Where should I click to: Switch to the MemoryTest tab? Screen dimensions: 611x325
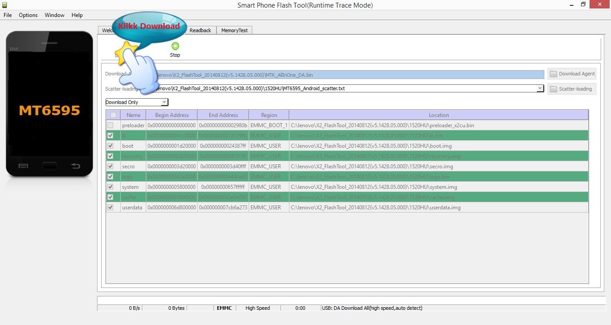point(234,30)
